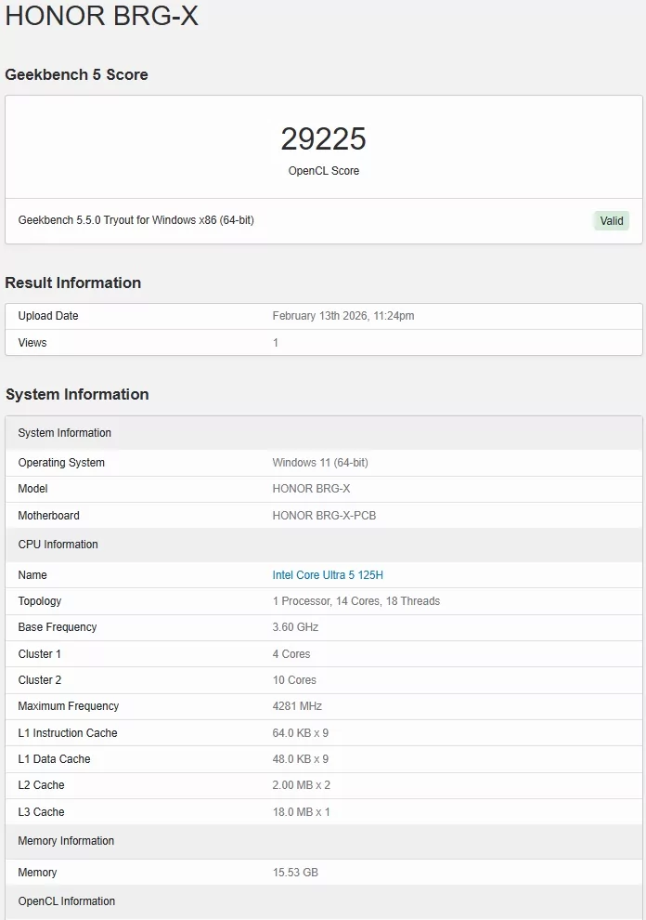Image resolution: width=646 pixels, height=920 pixels.
Task: Select the Geekbench 5 Score heading
Action: coord(76,75)
